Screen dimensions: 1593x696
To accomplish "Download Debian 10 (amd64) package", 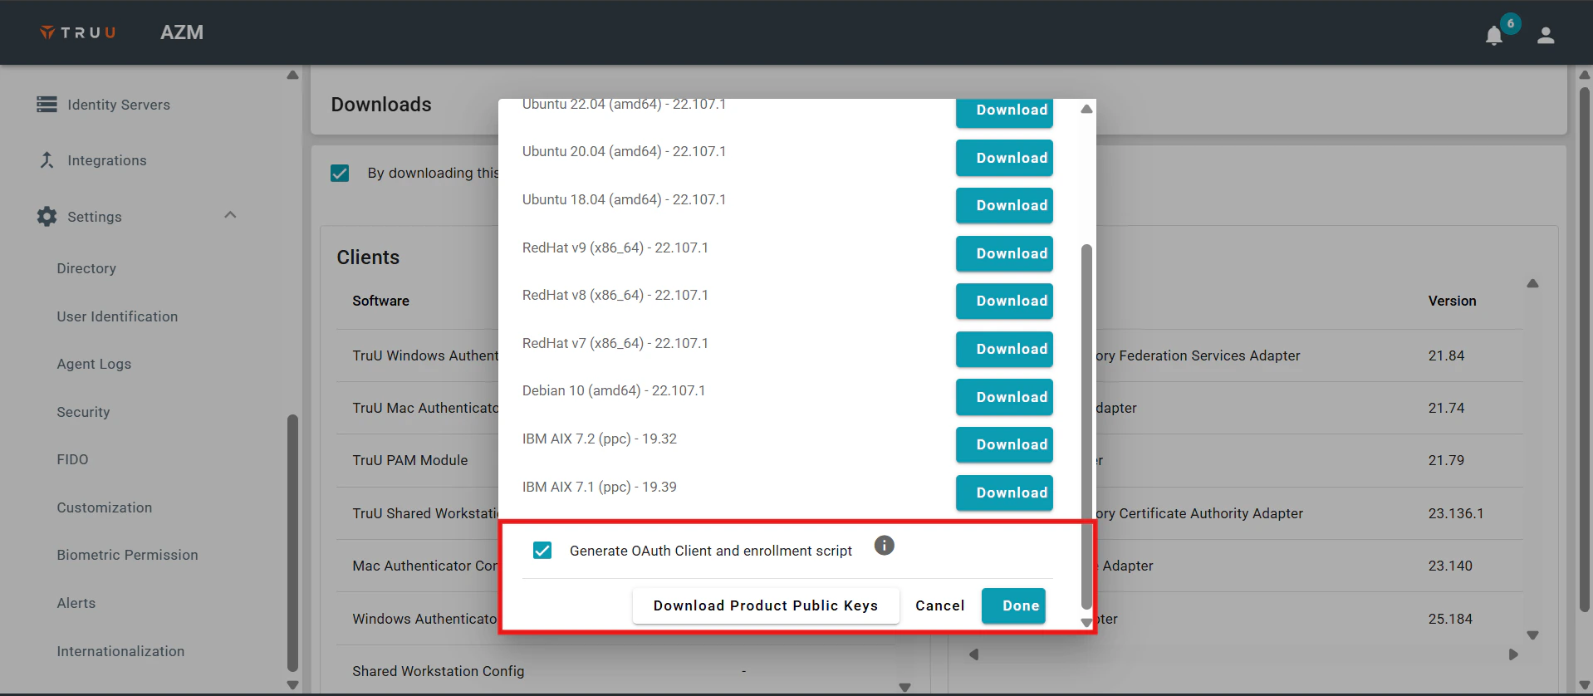I will [x=1004, y=397].
